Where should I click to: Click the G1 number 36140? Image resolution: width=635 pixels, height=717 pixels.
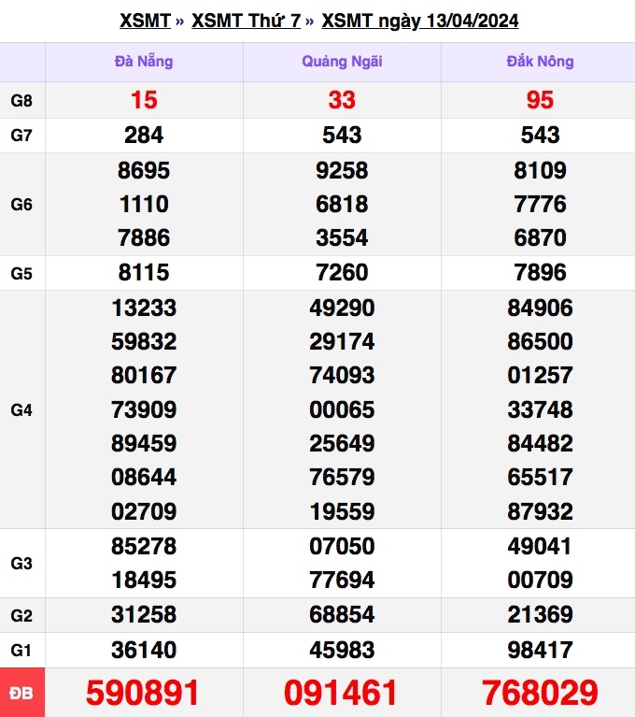tap(144, 651)
